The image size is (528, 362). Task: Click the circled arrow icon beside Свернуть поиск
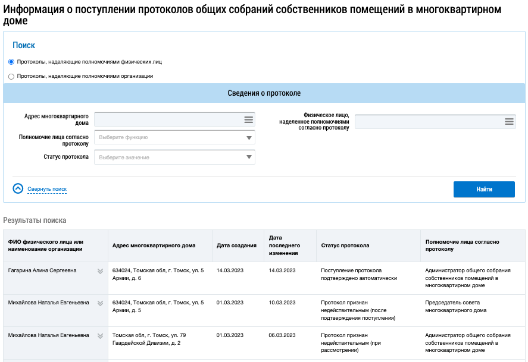pyautogui.click(x=18, y=188)
